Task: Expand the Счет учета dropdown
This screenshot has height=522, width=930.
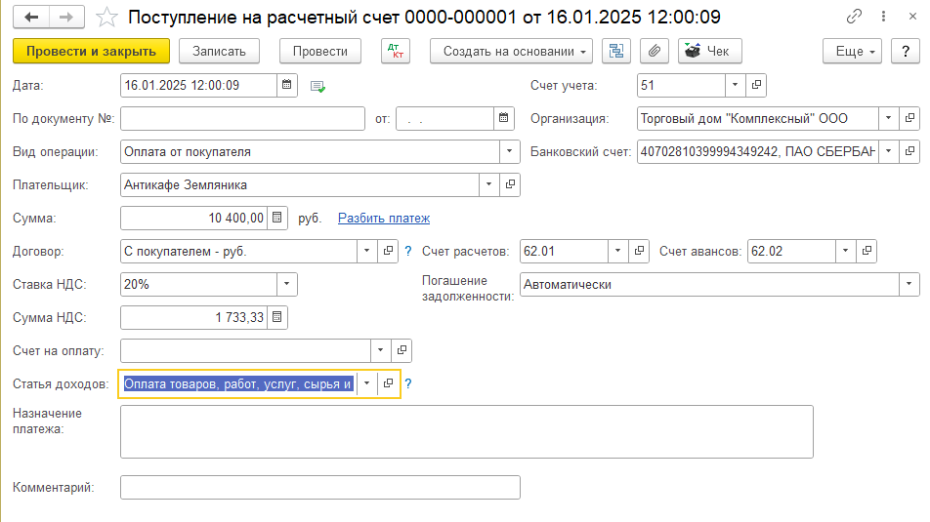Action: [x=735, y=85]
